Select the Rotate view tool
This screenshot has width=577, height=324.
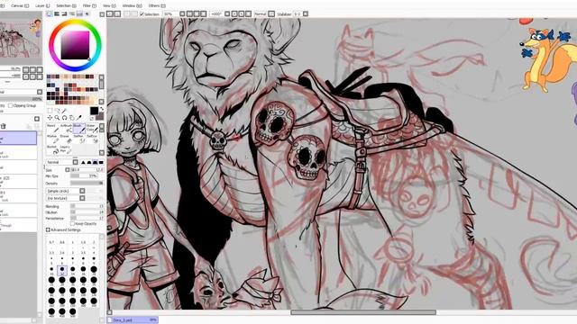point(64,118)
